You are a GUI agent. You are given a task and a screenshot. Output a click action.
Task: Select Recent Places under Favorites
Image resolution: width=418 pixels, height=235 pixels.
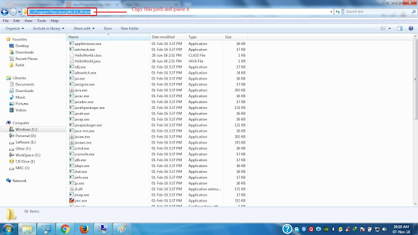[26, 59]
